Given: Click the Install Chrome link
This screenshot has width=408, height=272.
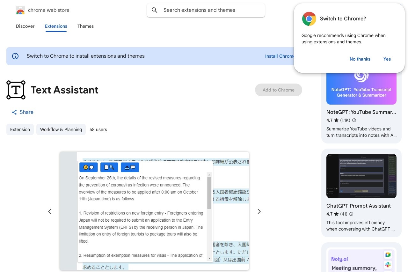Looking at the screenshot, I should click(280, 56).
